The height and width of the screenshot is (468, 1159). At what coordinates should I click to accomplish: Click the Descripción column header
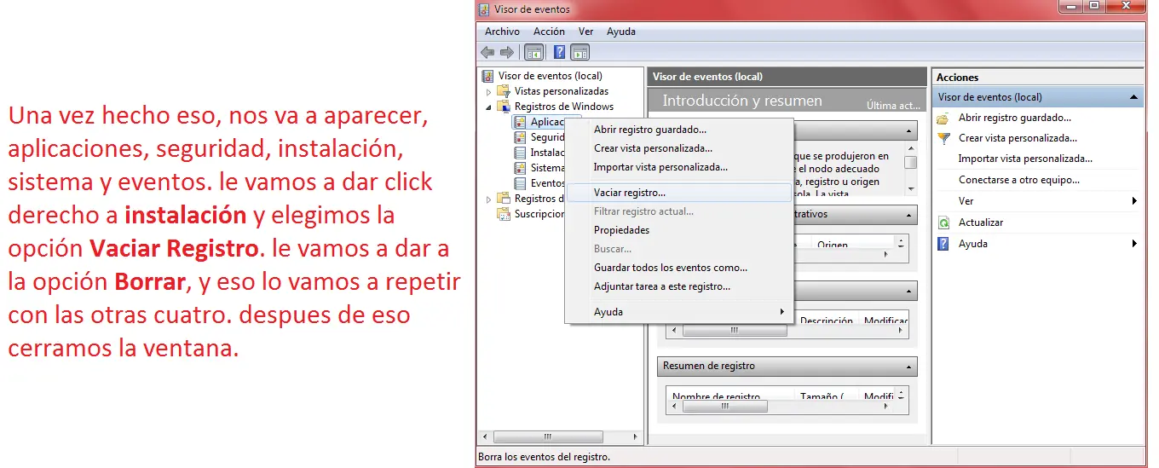pos(827,321)
